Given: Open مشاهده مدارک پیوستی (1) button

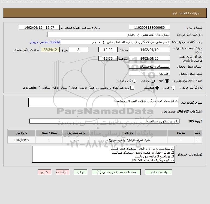Looking at the screenshot, I should [x=116, y=172].
